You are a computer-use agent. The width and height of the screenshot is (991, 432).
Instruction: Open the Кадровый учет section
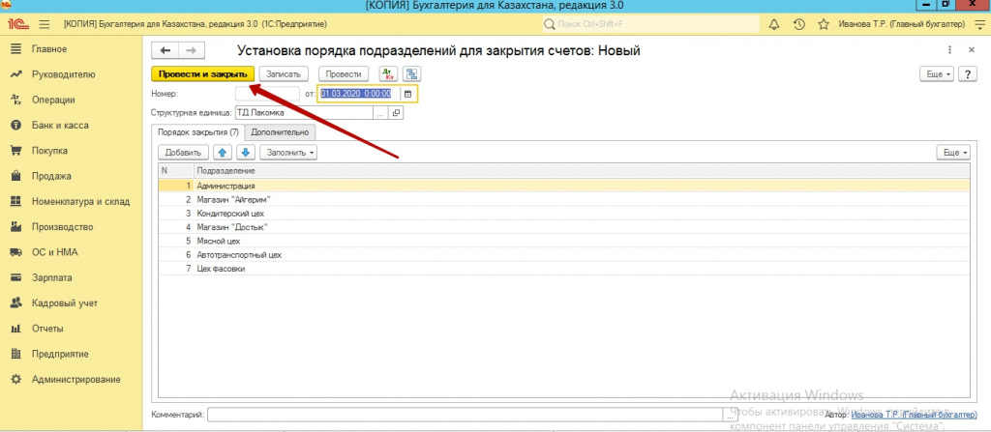[65, 303]
